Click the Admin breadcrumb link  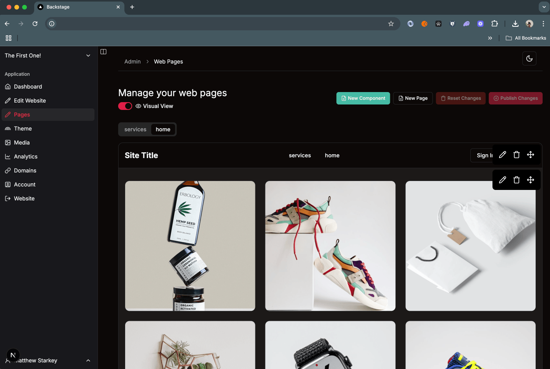(x=133, y=62)
